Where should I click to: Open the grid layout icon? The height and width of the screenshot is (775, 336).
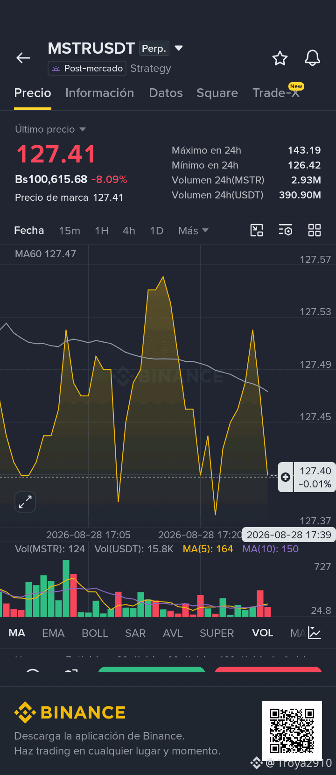[315, 230]
